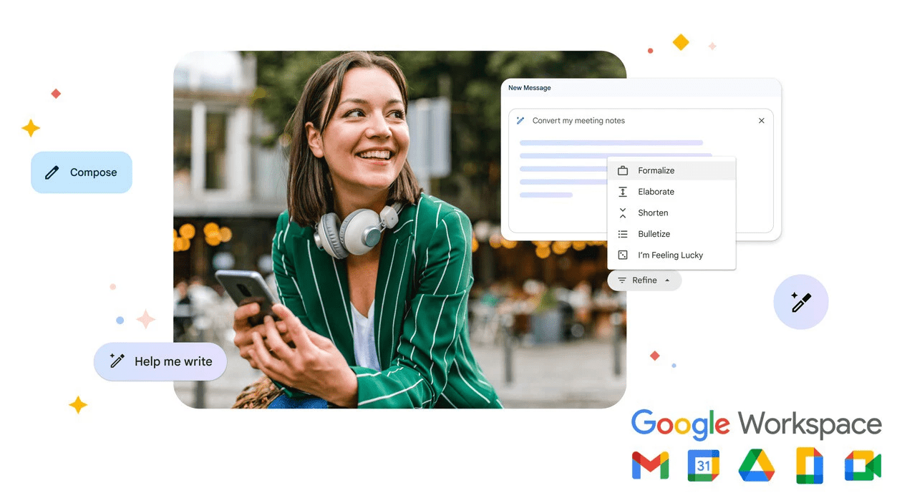Close the Convert my meeting notes prompt
This screenshot has height=493, width=897.
(761, 121)
